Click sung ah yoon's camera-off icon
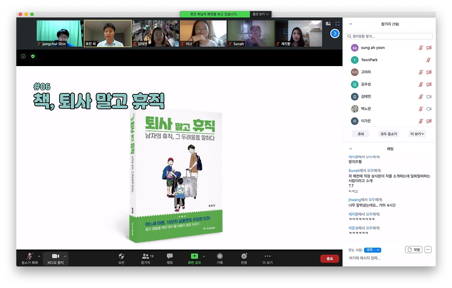 pos(429,48)
